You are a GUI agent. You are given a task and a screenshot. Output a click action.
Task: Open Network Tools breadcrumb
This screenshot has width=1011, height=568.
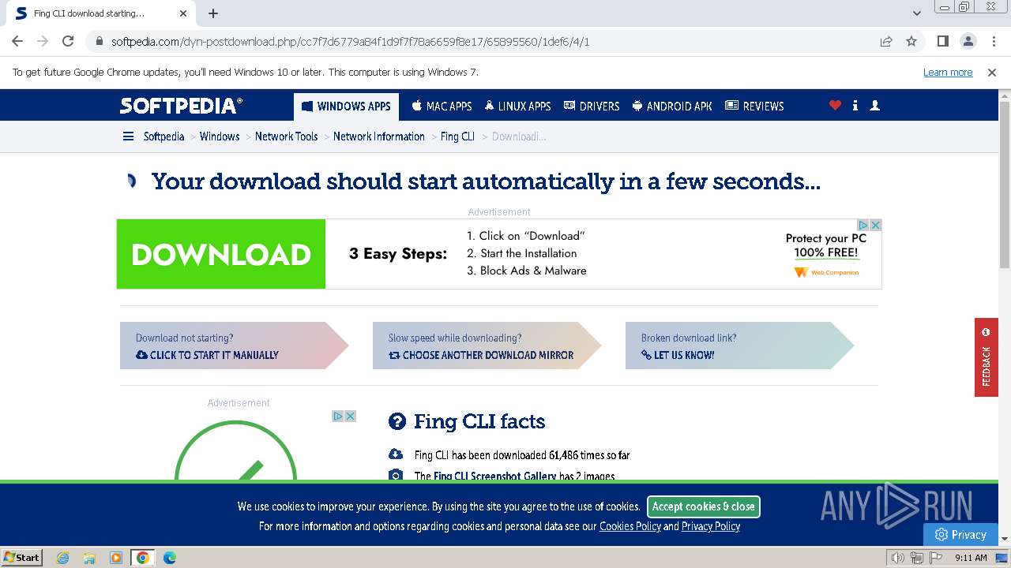(286, 136)
